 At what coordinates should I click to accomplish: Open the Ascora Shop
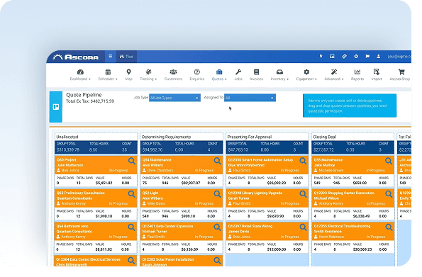(400, 75)
